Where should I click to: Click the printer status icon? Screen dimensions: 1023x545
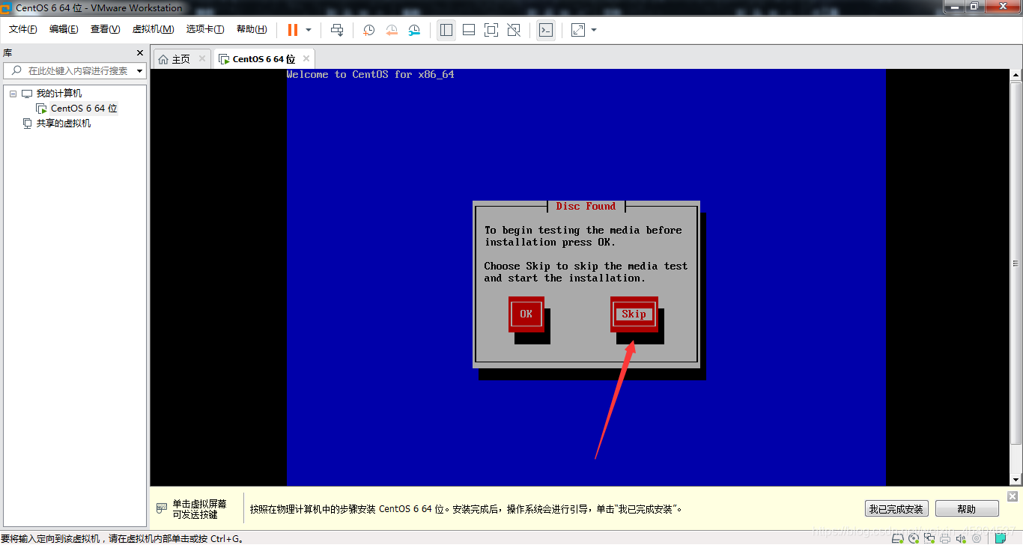(x=944, y=538)
